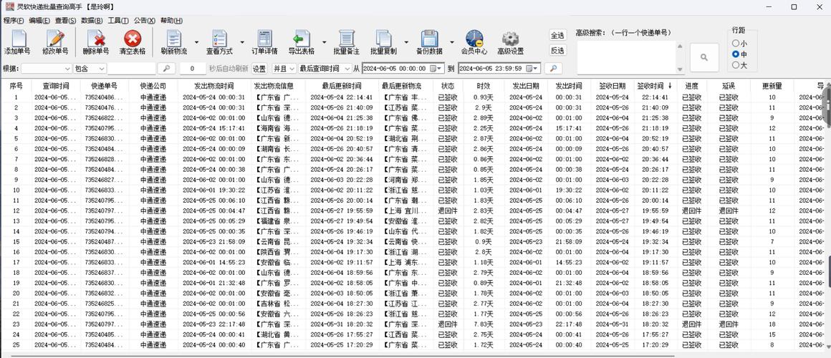Open the 会员中心 member center
Image resolution: width=831 pixels, height=358 pixels.
coord(474,42)
